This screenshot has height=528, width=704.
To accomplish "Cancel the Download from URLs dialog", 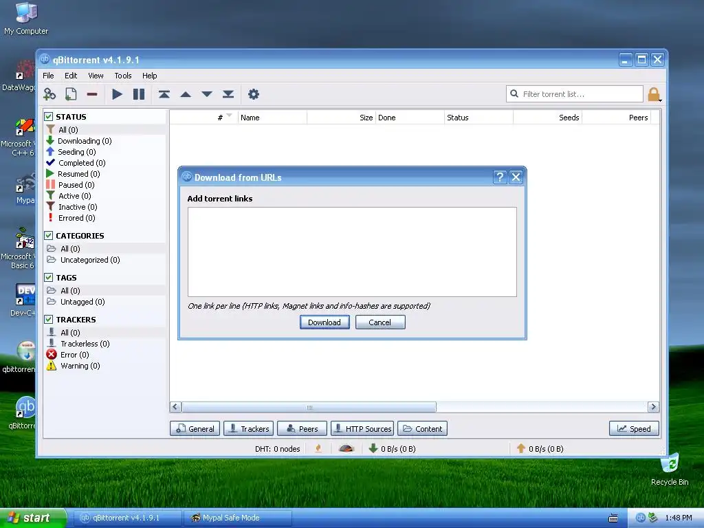I will point(380,322).
